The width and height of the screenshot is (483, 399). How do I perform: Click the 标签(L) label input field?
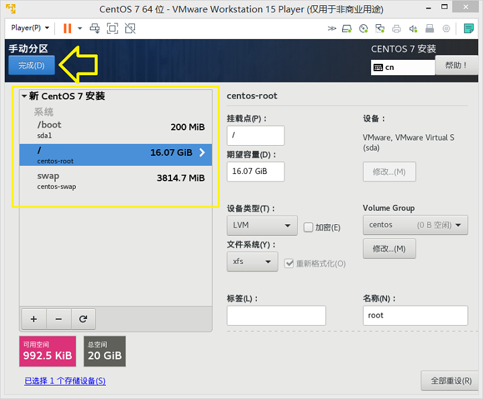pyautogui.click(x=276, y=316)
